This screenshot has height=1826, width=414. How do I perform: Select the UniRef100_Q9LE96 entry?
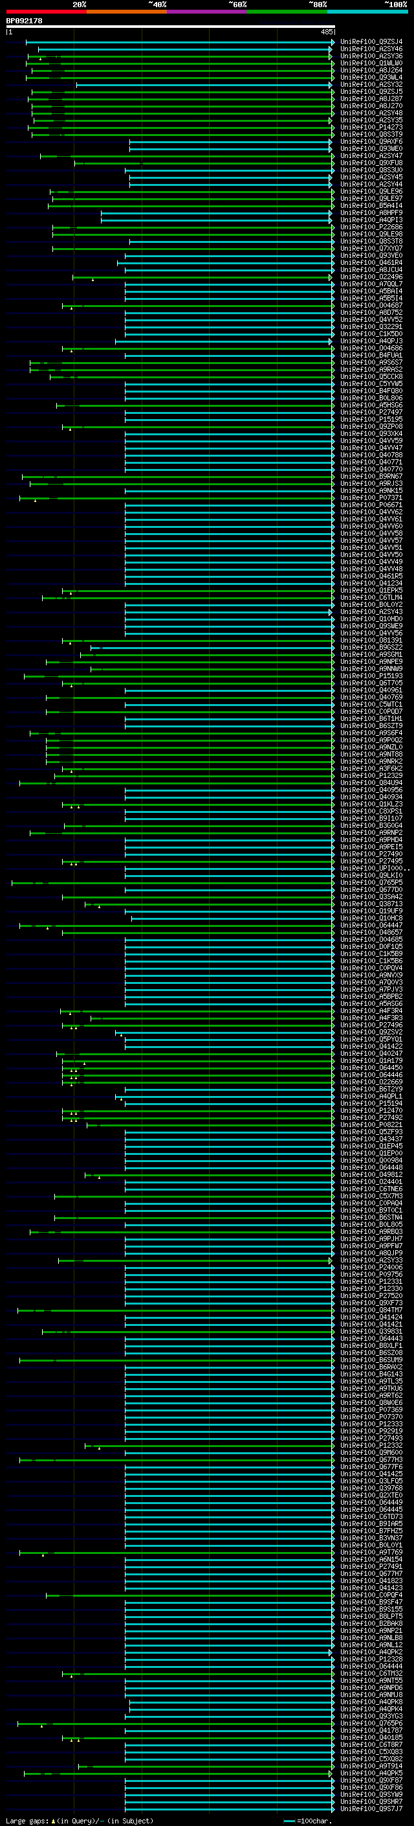[x=371, y=191]
